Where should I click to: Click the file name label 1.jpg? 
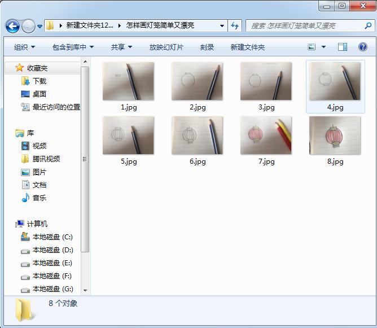click(x=129, y=107)
